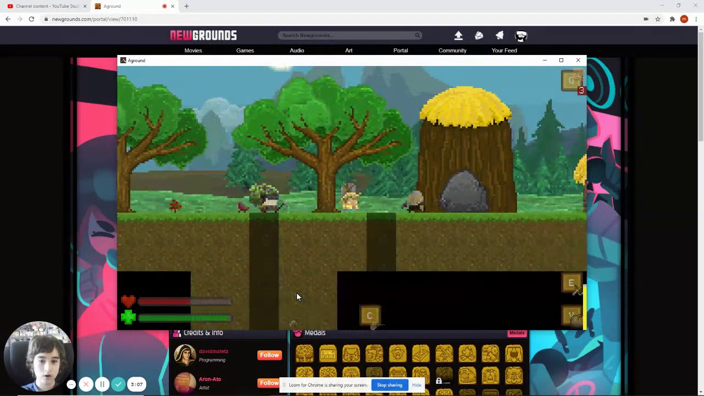Open the user avatar icon in Newgrounds header
Image resolution: width=704 pixels, height=396 pixels.
point(521,36)
